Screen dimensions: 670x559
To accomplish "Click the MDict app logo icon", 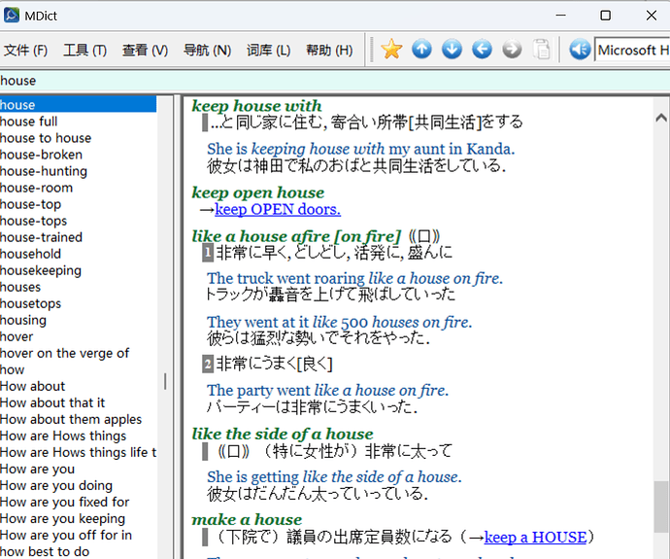I will (x=12, y=16).
